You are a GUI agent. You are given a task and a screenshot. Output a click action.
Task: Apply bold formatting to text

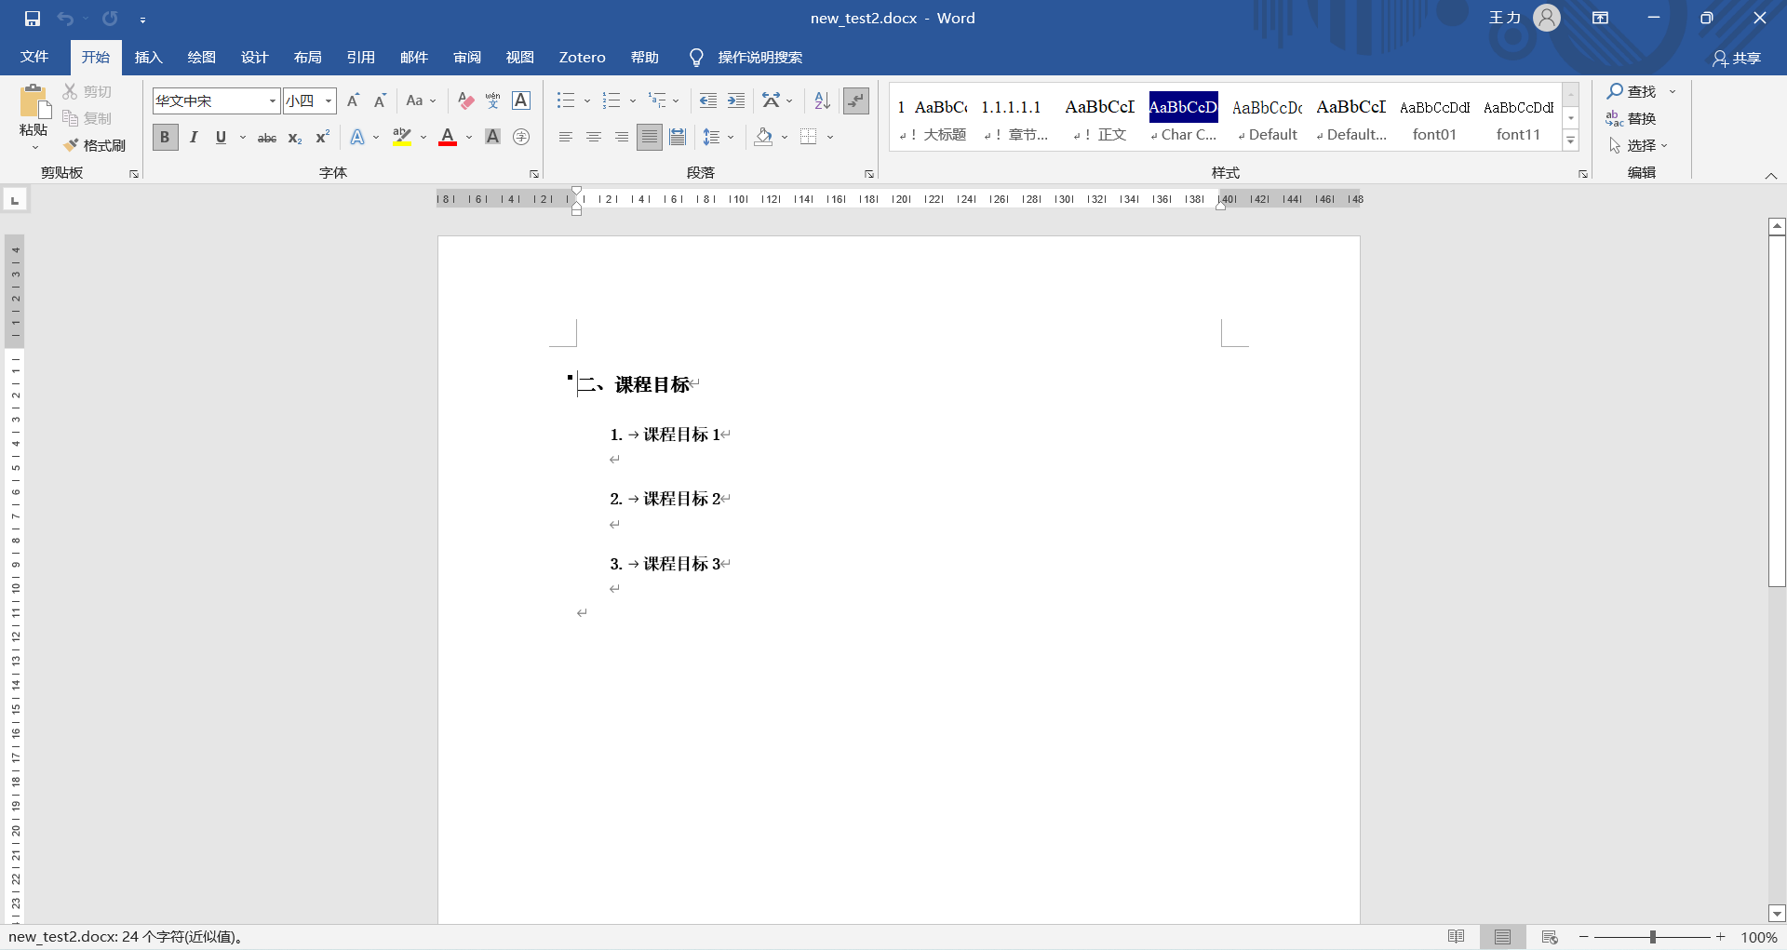point(165,137)
